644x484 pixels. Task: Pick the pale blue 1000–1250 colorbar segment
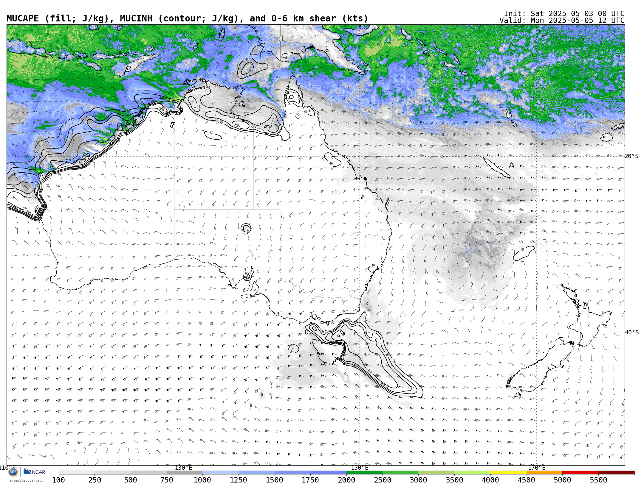point(220,473)
